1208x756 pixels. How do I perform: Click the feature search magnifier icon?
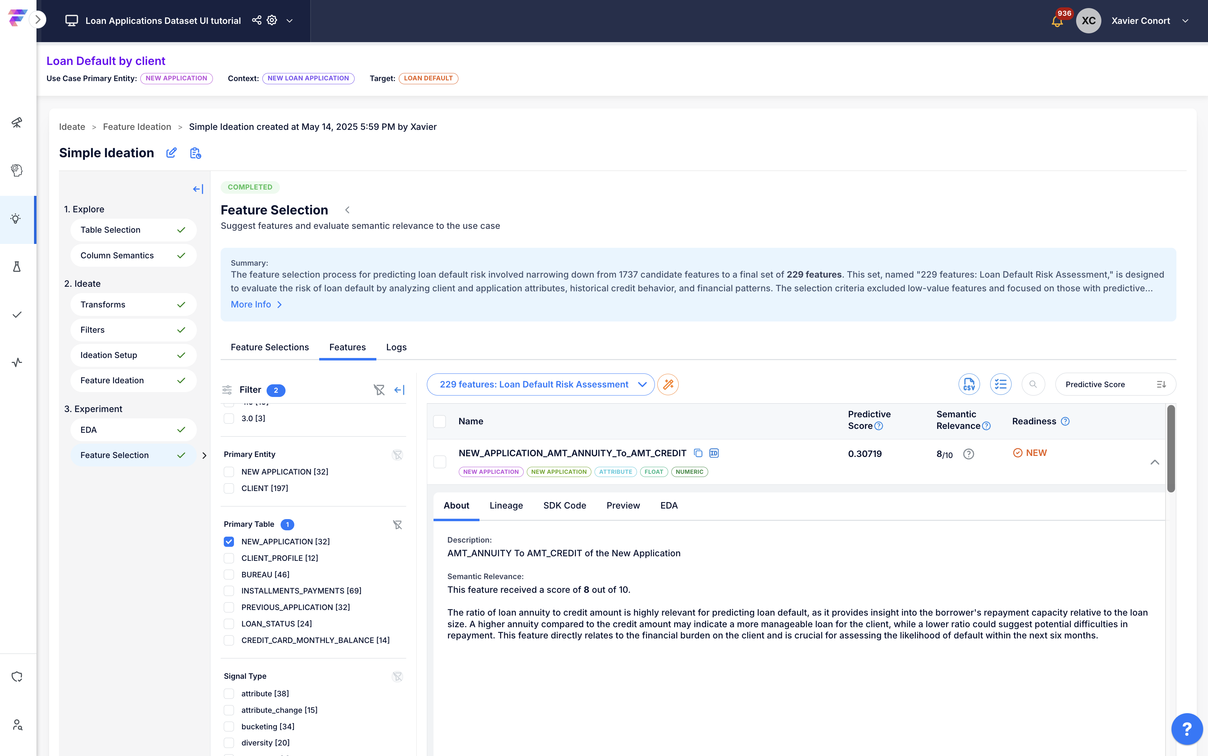[x=1033, y=384]
